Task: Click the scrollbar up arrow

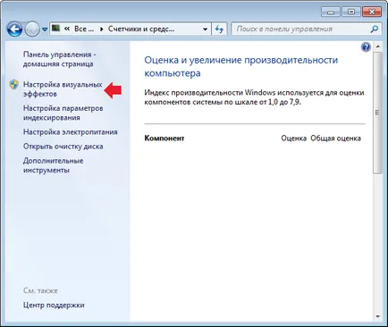Action: [378, 46]
